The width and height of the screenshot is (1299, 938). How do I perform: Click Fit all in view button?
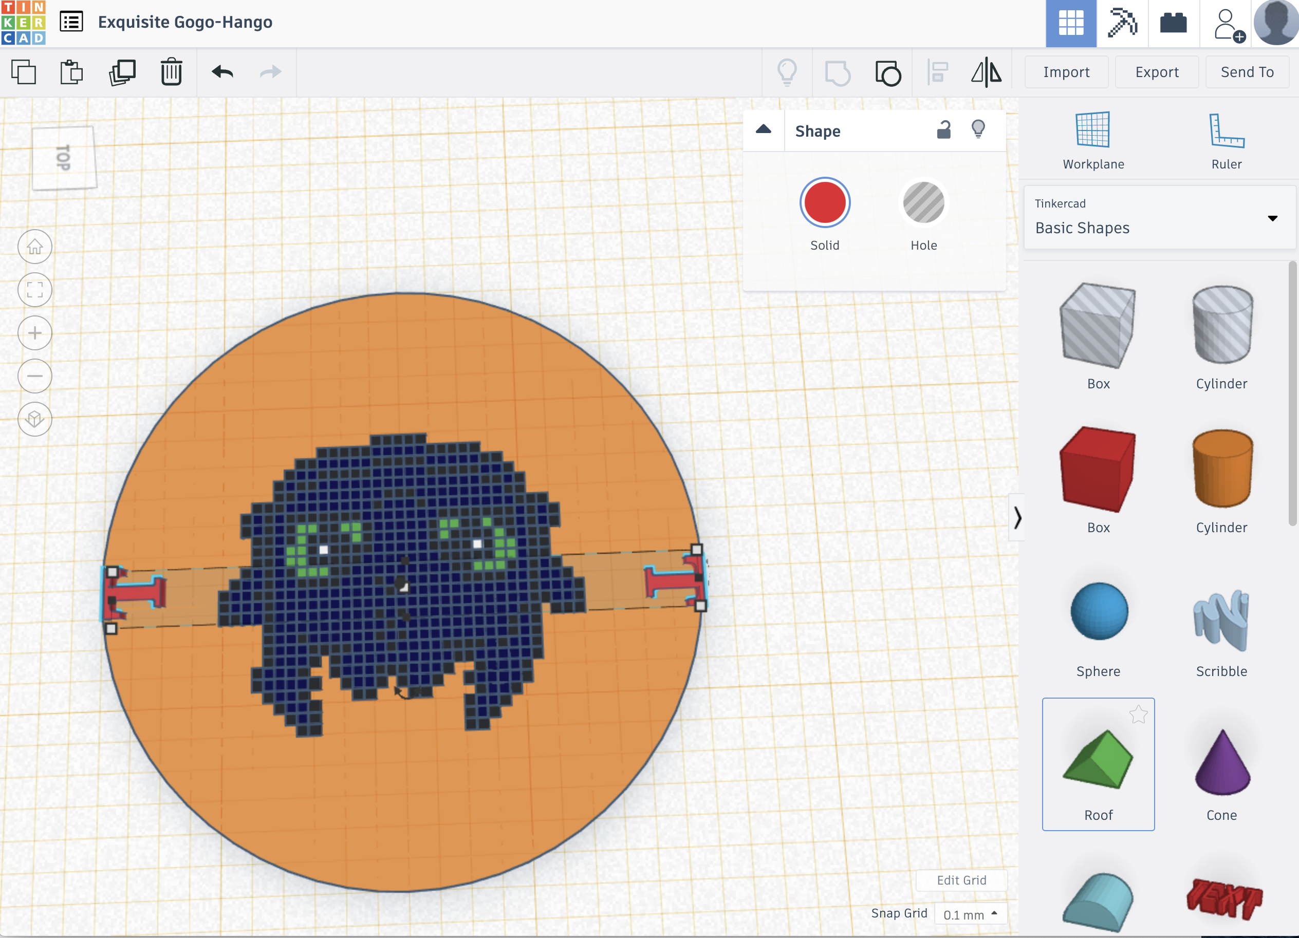[x=35, y=290]
